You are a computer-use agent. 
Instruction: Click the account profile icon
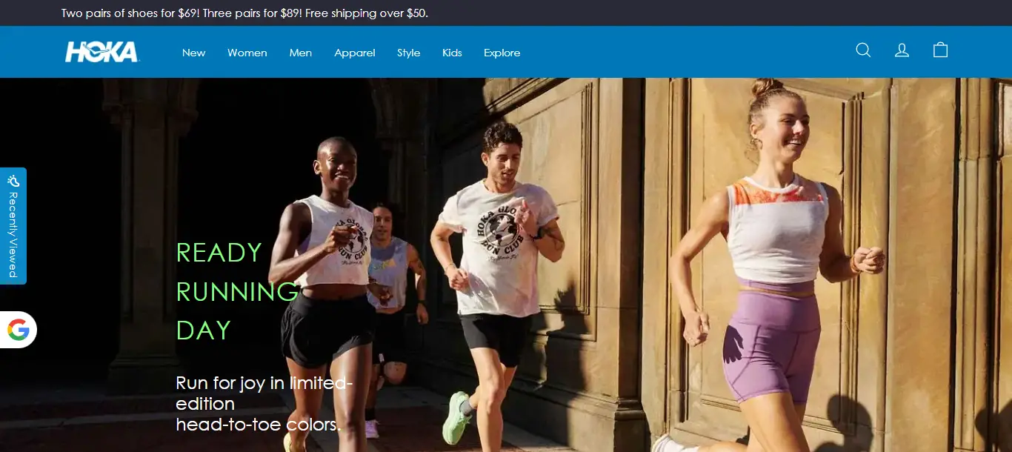902,50
